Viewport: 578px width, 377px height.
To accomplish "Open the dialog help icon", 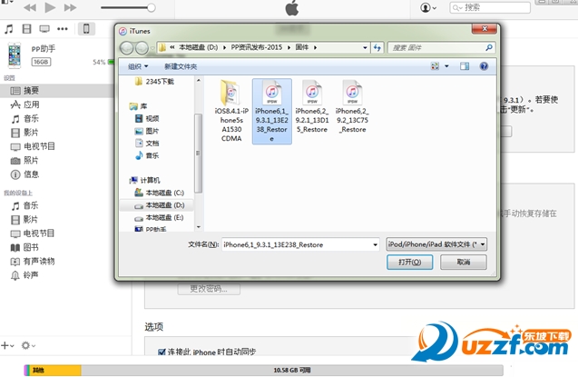I will pyautogui.click(x=484, y=66).
